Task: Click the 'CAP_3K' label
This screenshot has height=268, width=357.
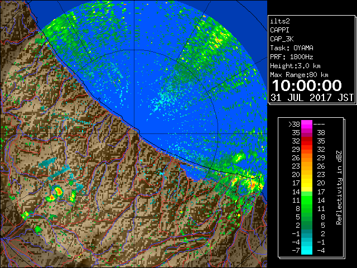Action: click(282, 39)
